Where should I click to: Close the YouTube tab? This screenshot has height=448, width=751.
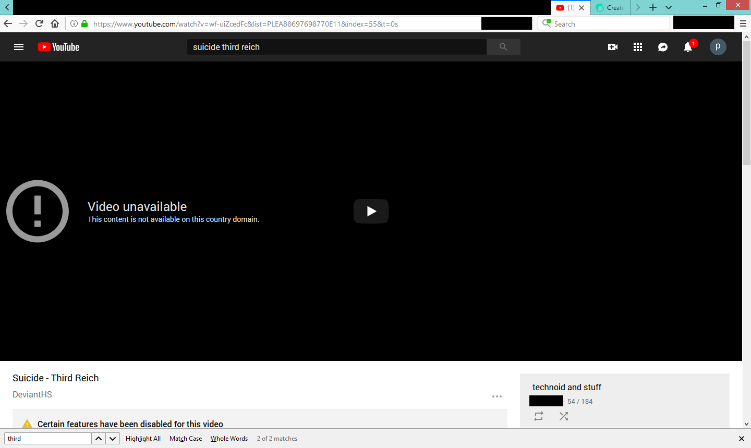[582, 7]
